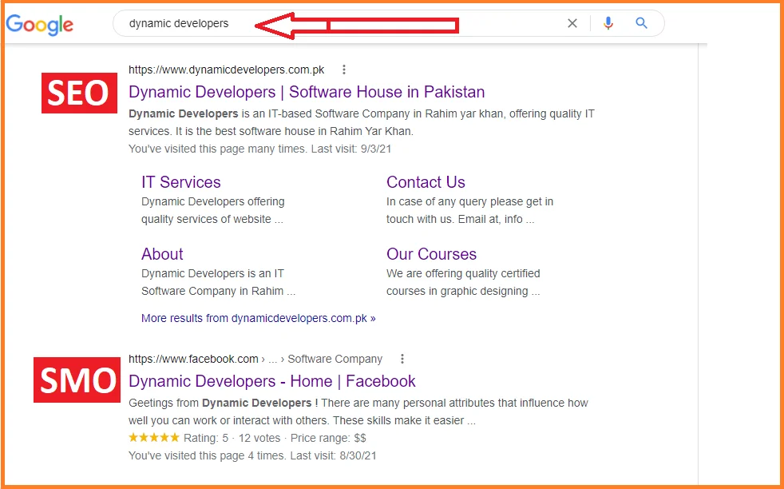Click 'Price range: $$' text
Viewport: 784px width, 489px height.
328,438
